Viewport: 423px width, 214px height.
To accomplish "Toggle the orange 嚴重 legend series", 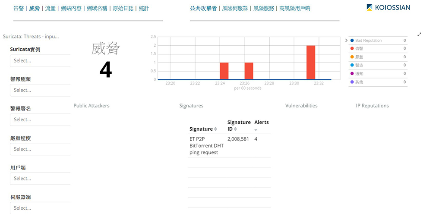I will click(359, 57).
